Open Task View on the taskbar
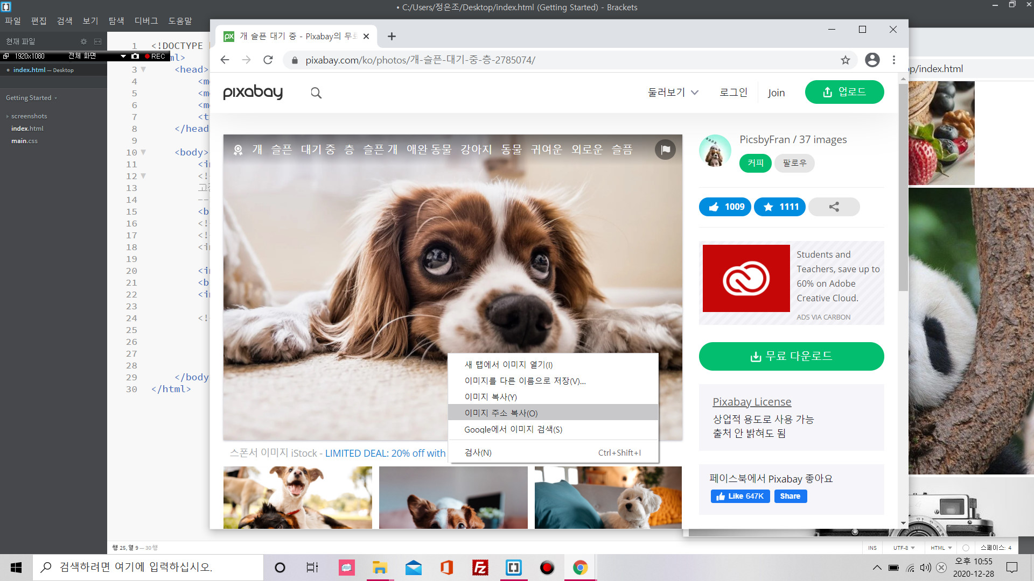1034x581 pixels. 312,568
